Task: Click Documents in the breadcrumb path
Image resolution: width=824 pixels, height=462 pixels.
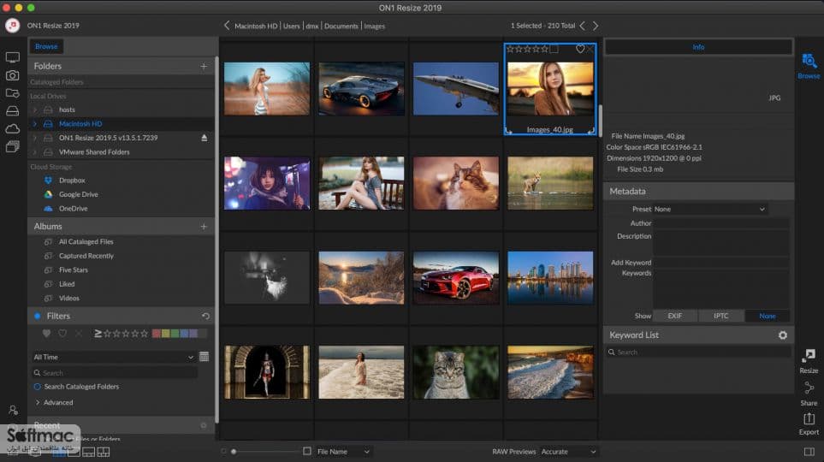Action: pyautogui.click(x=341, y=26)
